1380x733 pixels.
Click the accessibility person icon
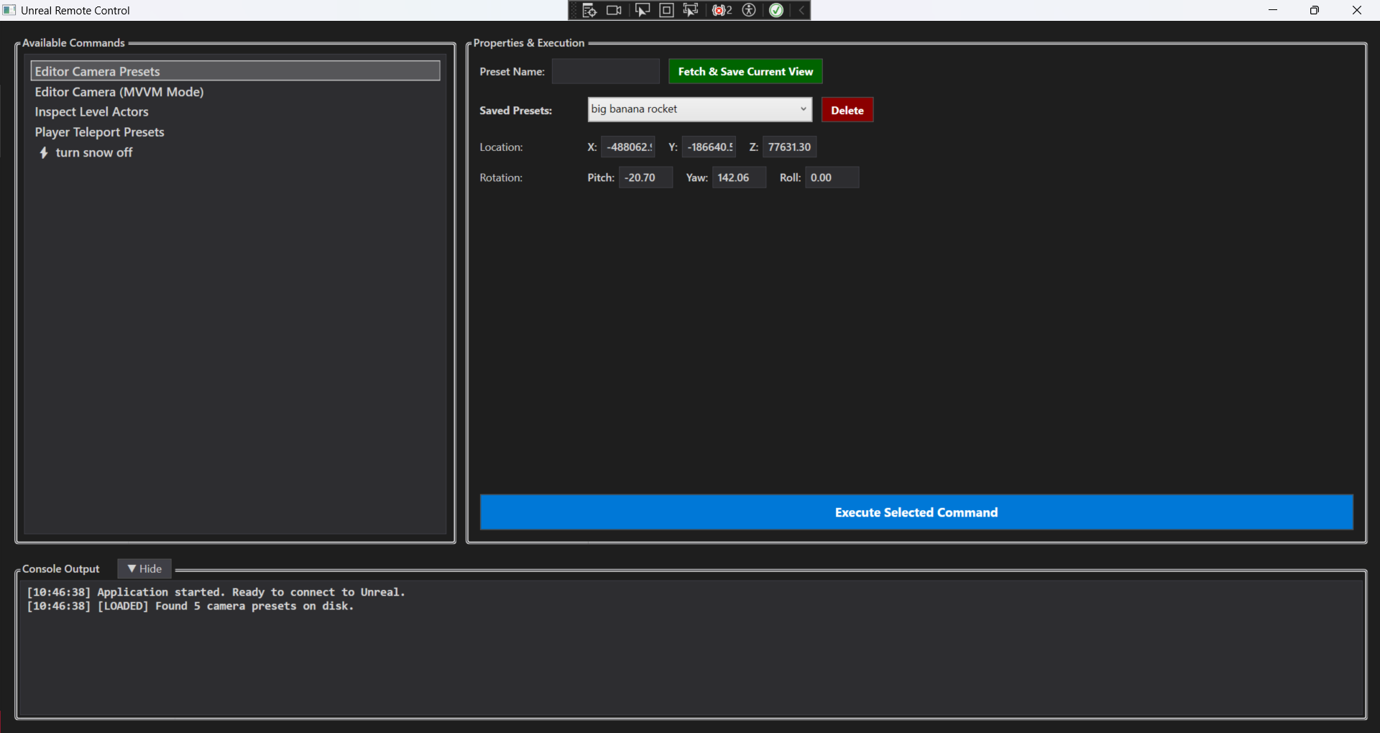pos(749,10)
